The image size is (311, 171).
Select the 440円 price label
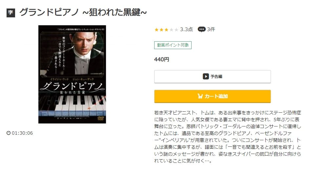coord(162,59)
